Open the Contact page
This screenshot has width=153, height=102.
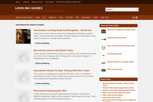point(26,2)
